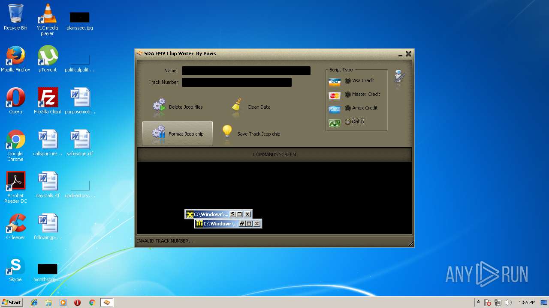Select the daystalk.rtf desktop file

(48, 185)
